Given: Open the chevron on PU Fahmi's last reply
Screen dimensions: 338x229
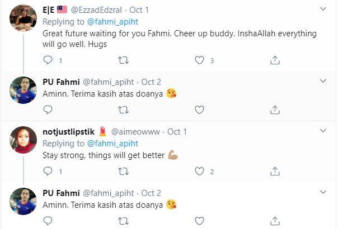Looking at the screenshot, I should click(x=323, y=193).
